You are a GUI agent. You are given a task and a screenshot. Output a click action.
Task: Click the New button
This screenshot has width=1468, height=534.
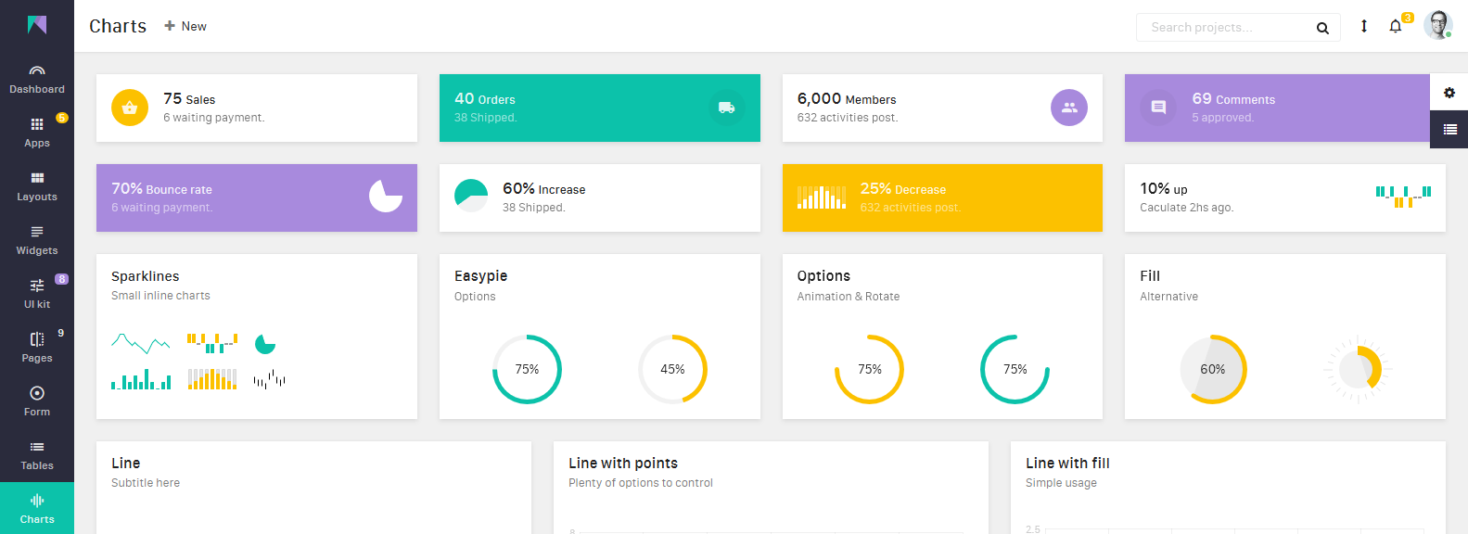click(x=185, y=26)
